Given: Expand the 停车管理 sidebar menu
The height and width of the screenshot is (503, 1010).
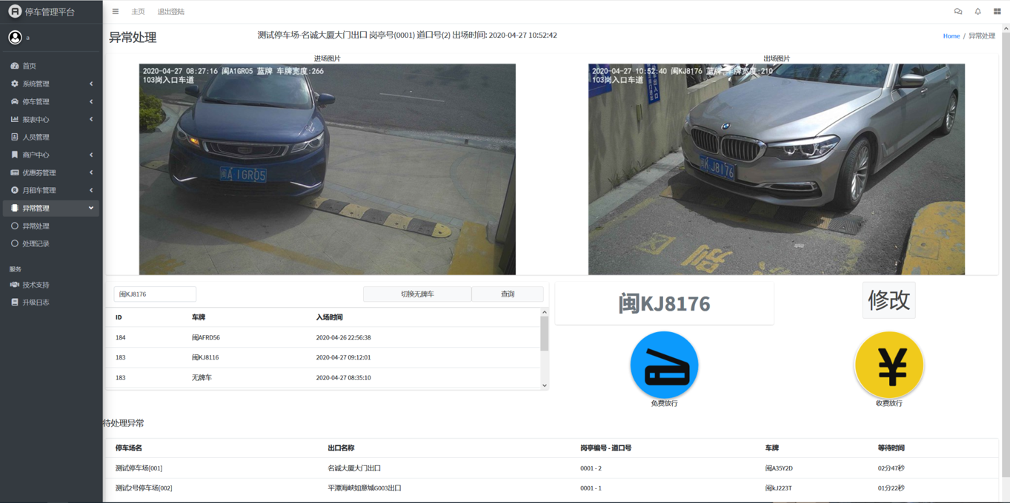Looking at the screenshot, I should [x=50, y=101].
